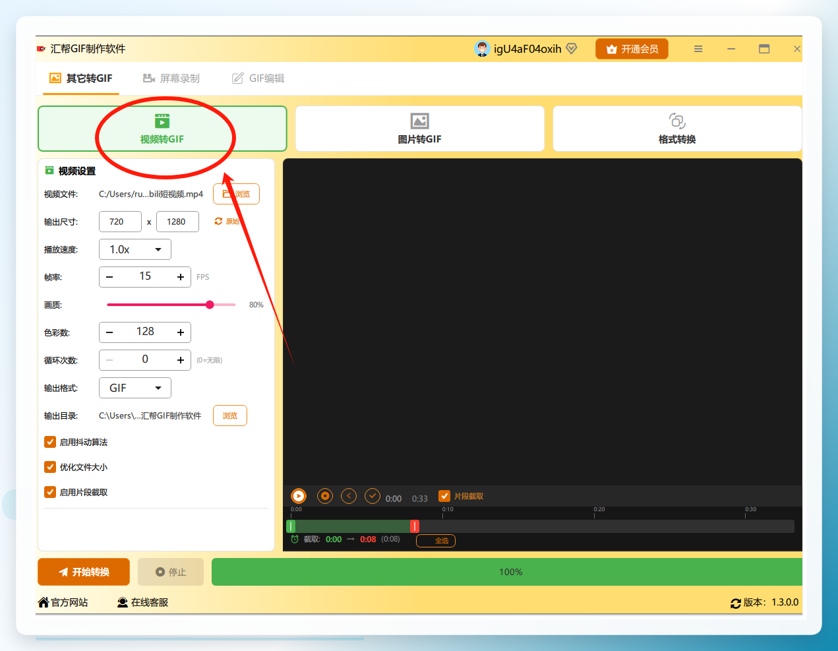Image resolution: width=838 pixels, height=651 pixels.
Task: Increase the frame rate with the plus button
Action: click(180, 277)
